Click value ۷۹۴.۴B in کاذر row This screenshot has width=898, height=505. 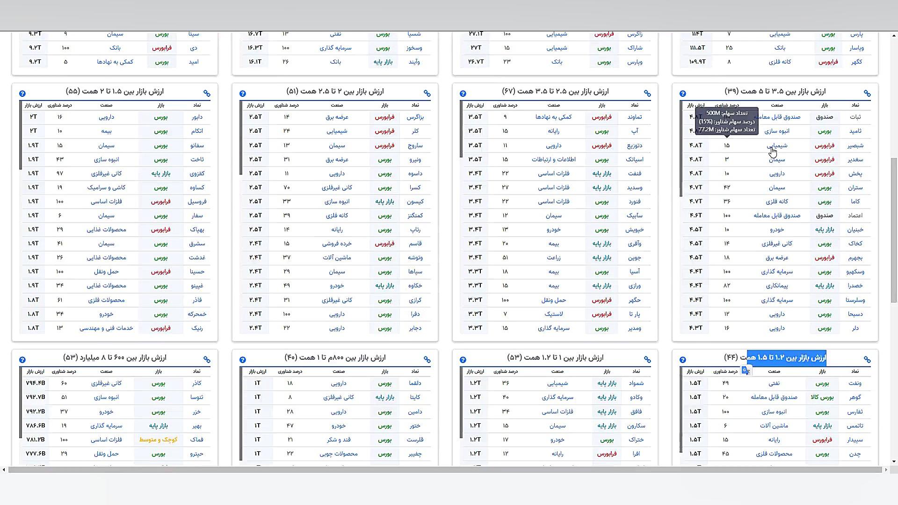[36, 383]
